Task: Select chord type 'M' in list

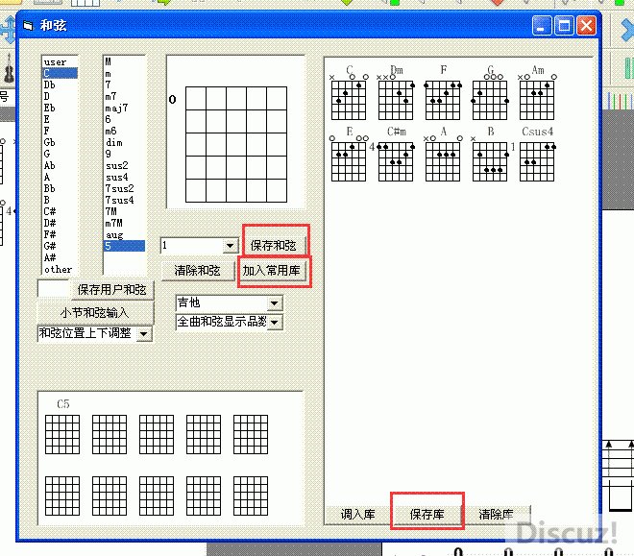Action: tap(124, 61)
